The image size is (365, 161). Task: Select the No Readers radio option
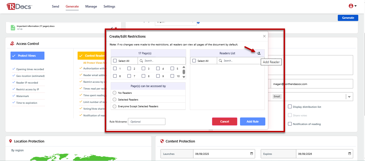point(115,93)
